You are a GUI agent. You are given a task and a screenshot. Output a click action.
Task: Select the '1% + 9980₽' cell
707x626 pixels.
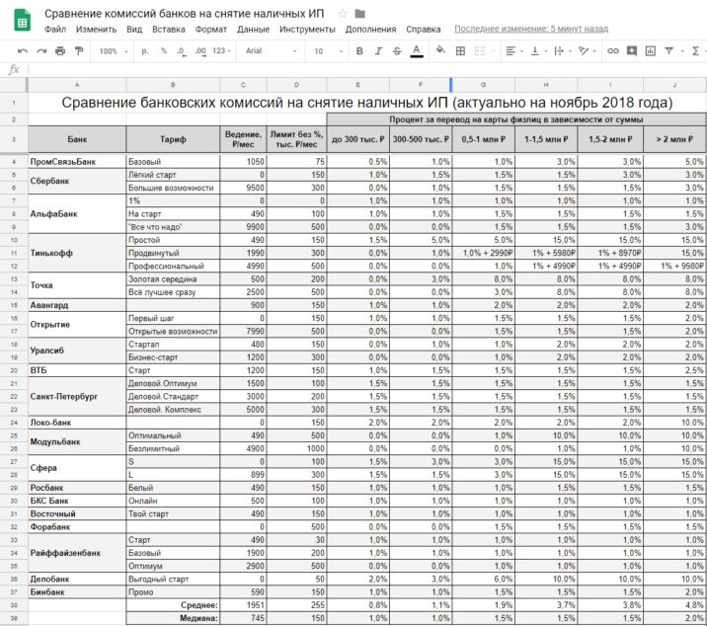point(674,266)
